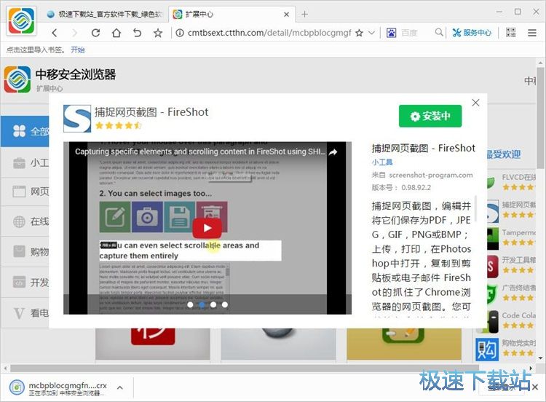
Task: Click the 小工具 category link
Action: pos(382,162)
